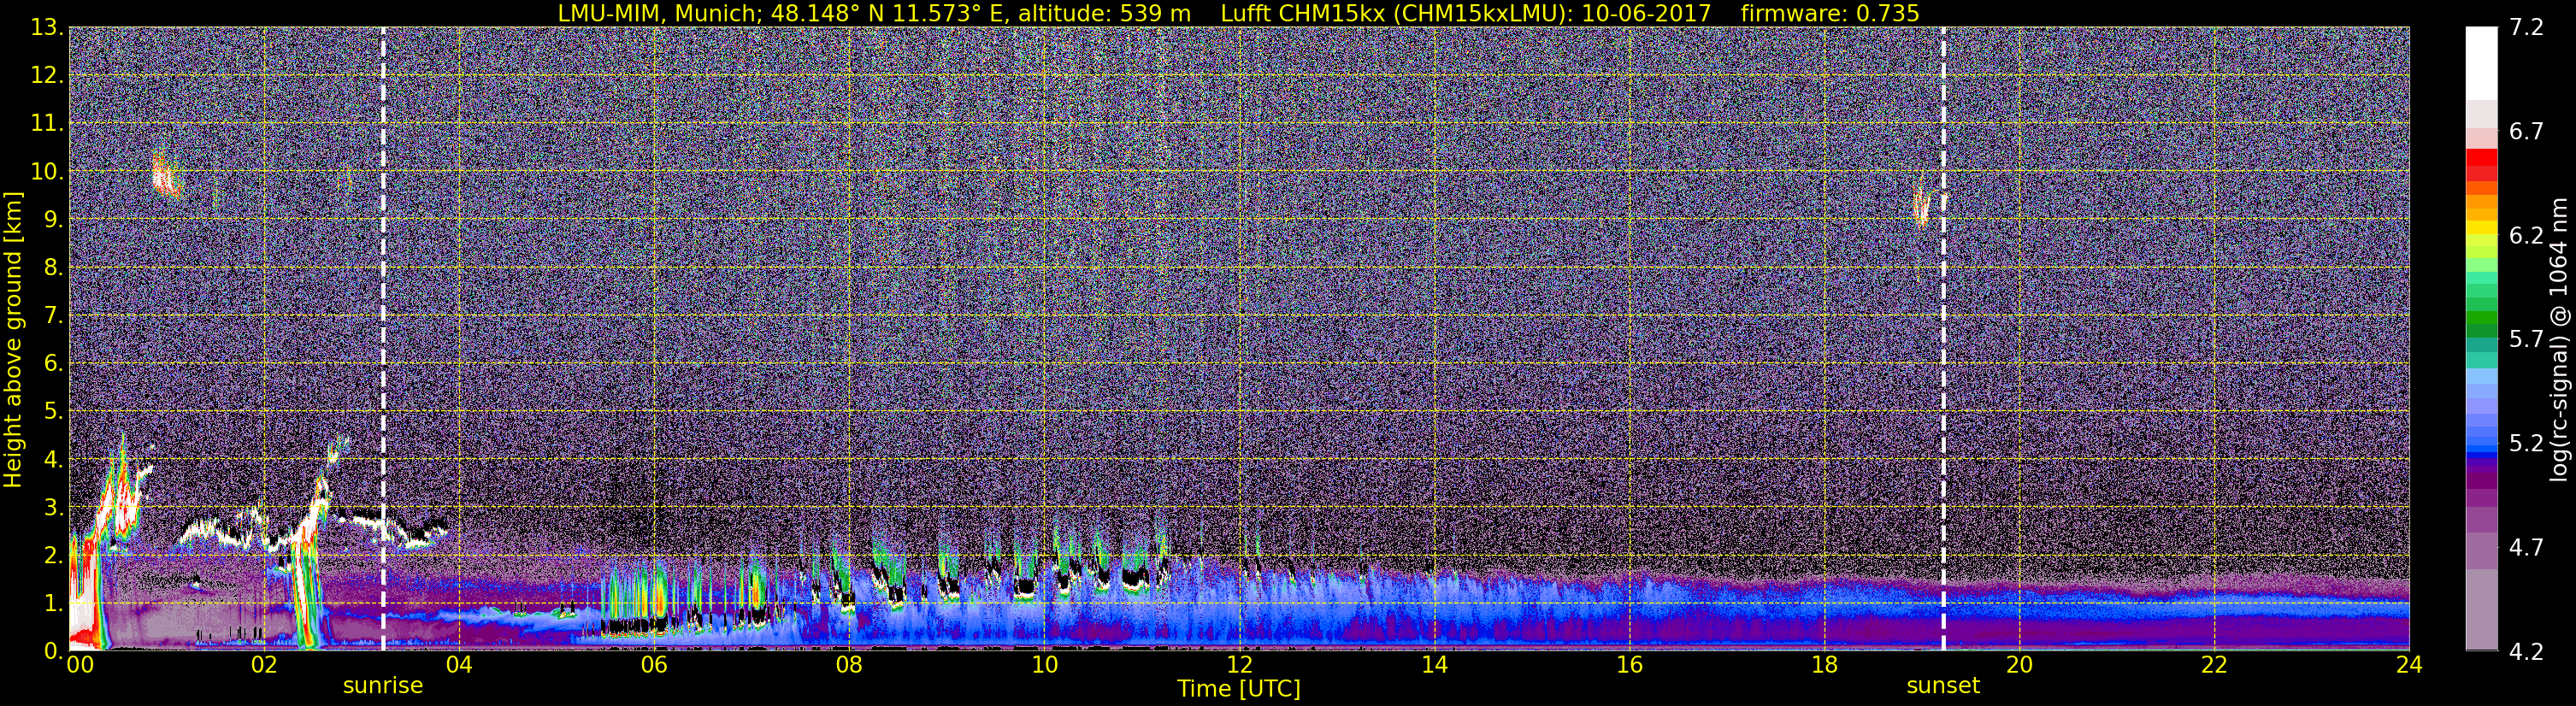Click the colorbar tick value 5.2

pyautogui.click(x=2526, y=444)
